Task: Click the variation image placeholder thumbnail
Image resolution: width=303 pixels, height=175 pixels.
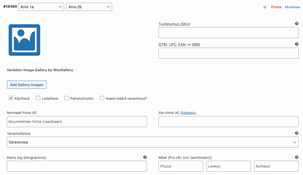Action: (x=24, y=40)
